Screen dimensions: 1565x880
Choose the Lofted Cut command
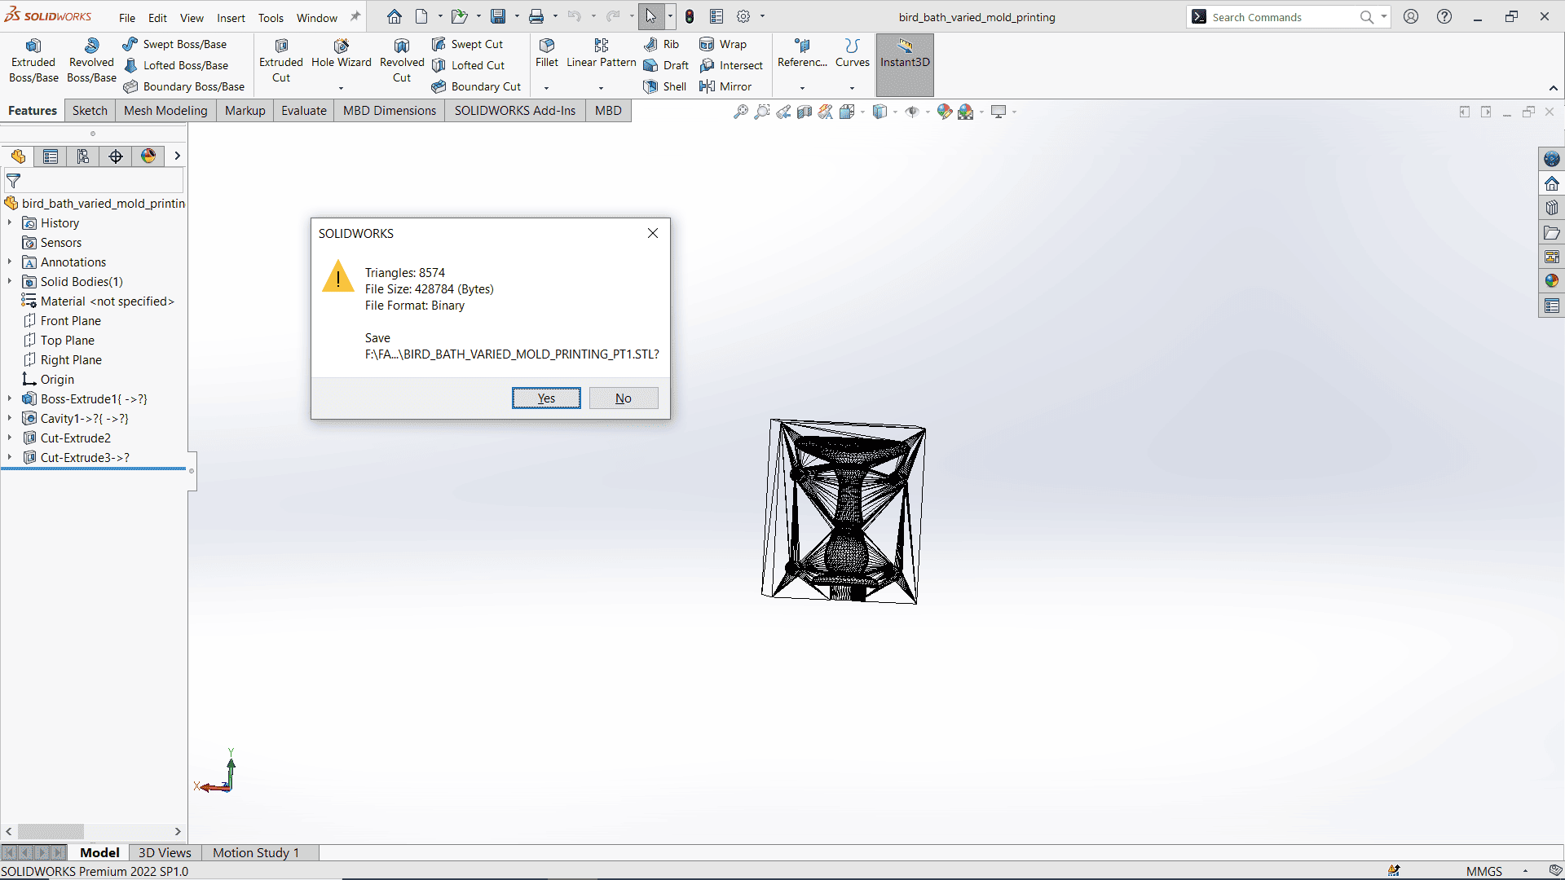[469, 65]
